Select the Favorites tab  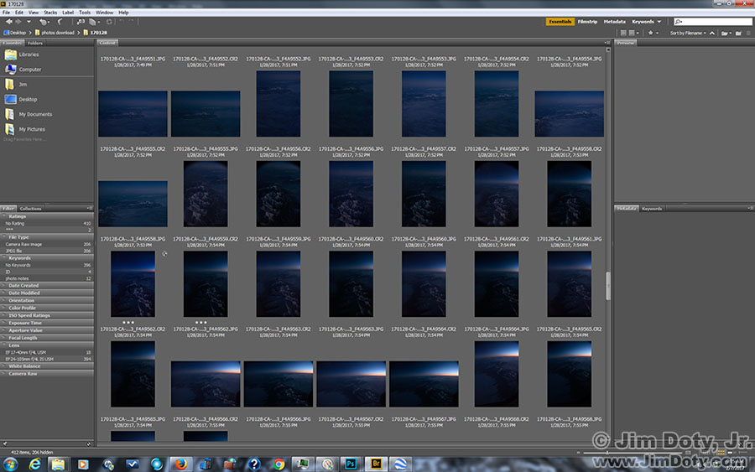tap(12, 43)
